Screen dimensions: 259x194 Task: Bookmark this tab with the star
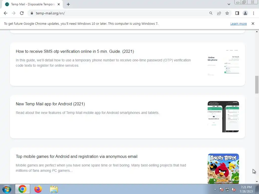(x=227, y=13)
